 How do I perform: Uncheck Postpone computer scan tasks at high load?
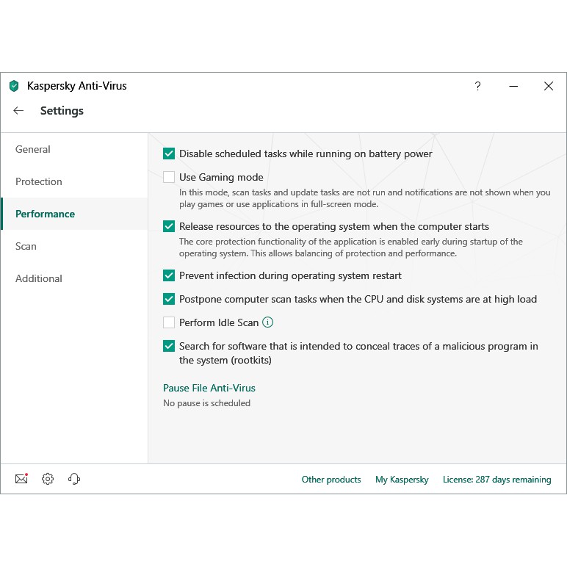pyautogui.click(x=169, y=299)
